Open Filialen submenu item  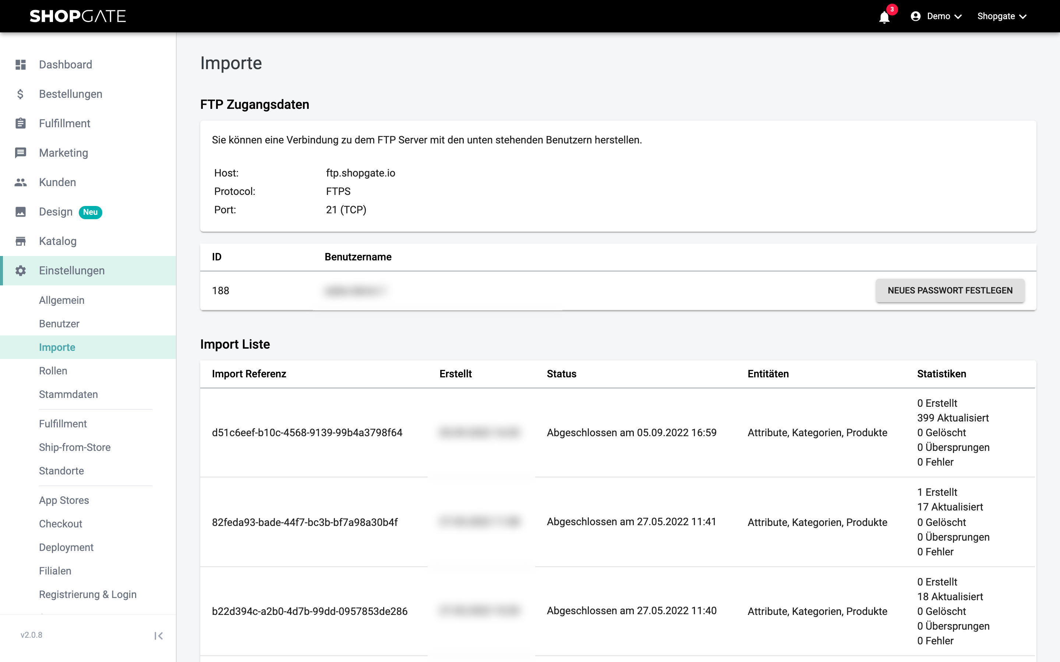tap(55, 571)
